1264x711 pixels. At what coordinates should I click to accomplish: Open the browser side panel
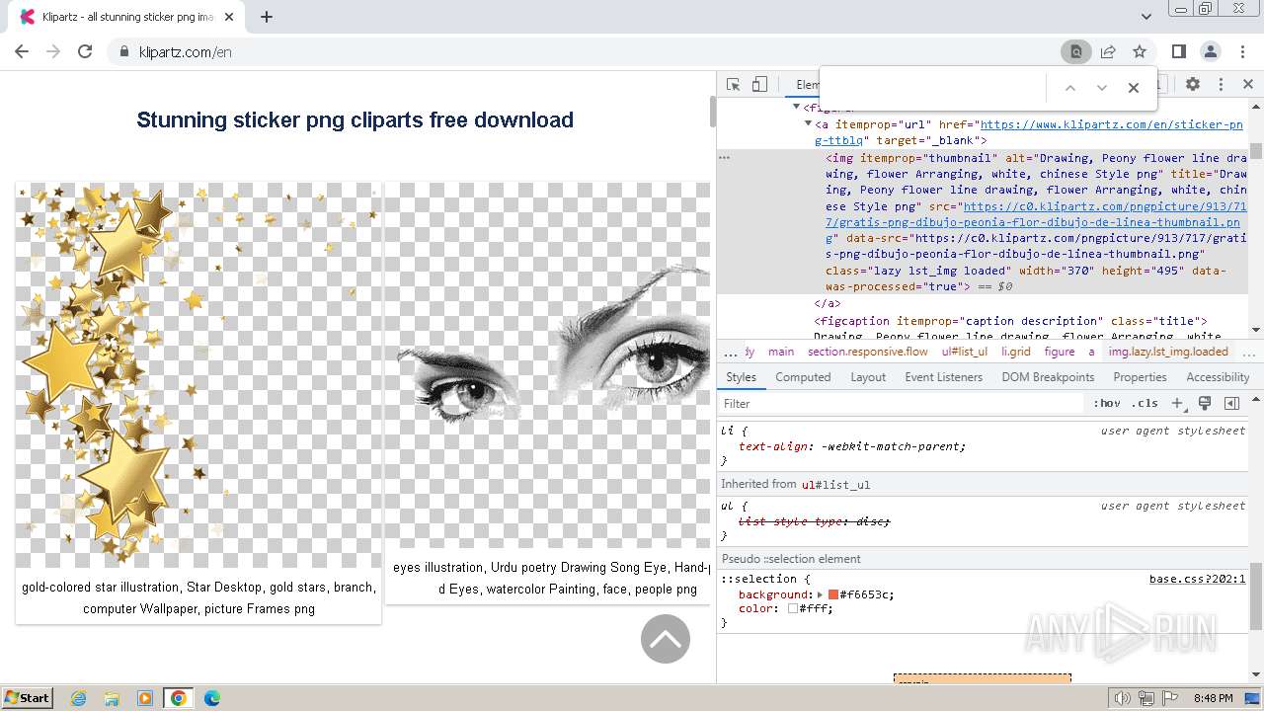pyautogui.click(x=1179, y=51)
